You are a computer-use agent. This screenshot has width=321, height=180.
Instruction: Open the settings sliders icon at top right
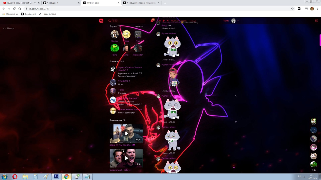click(316, 21)
